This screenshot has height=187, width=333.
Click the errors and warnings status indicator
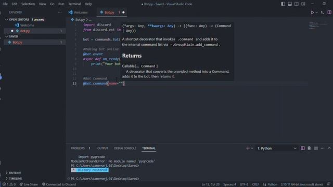click(x=9, y=184)
